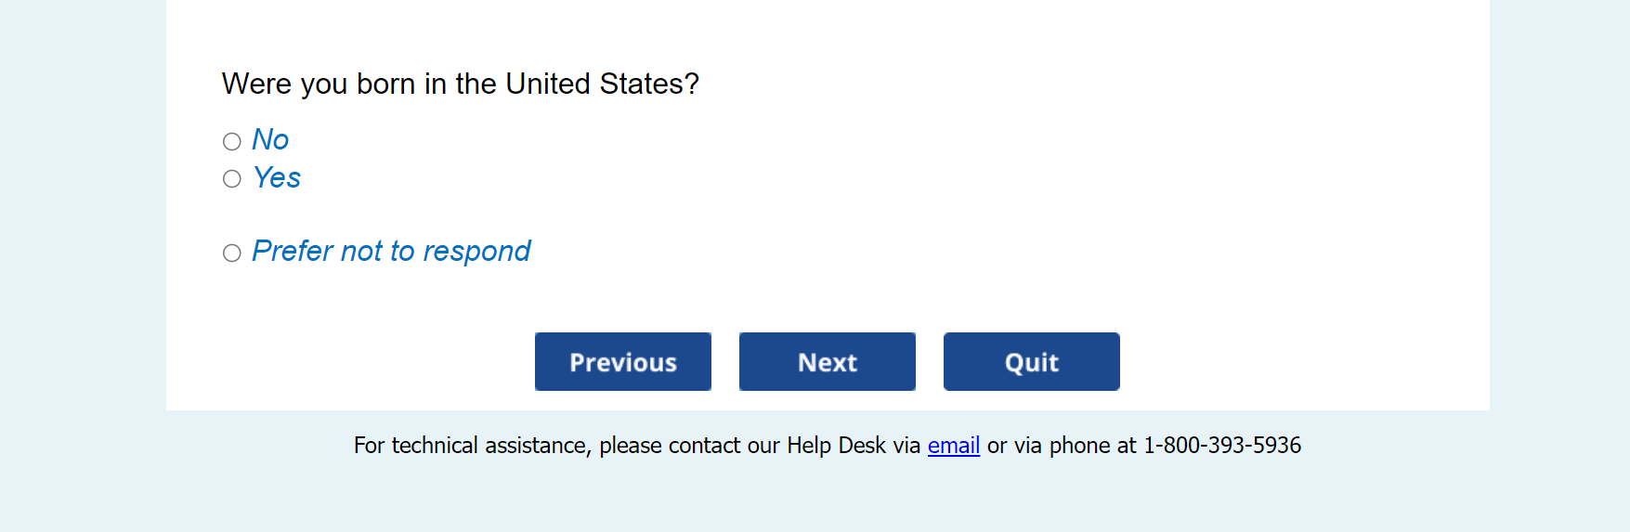Click the "Prefer not to respond" label text
Image resolution: width=1630 pixels, height=532 pixels.
pos(391,251)
